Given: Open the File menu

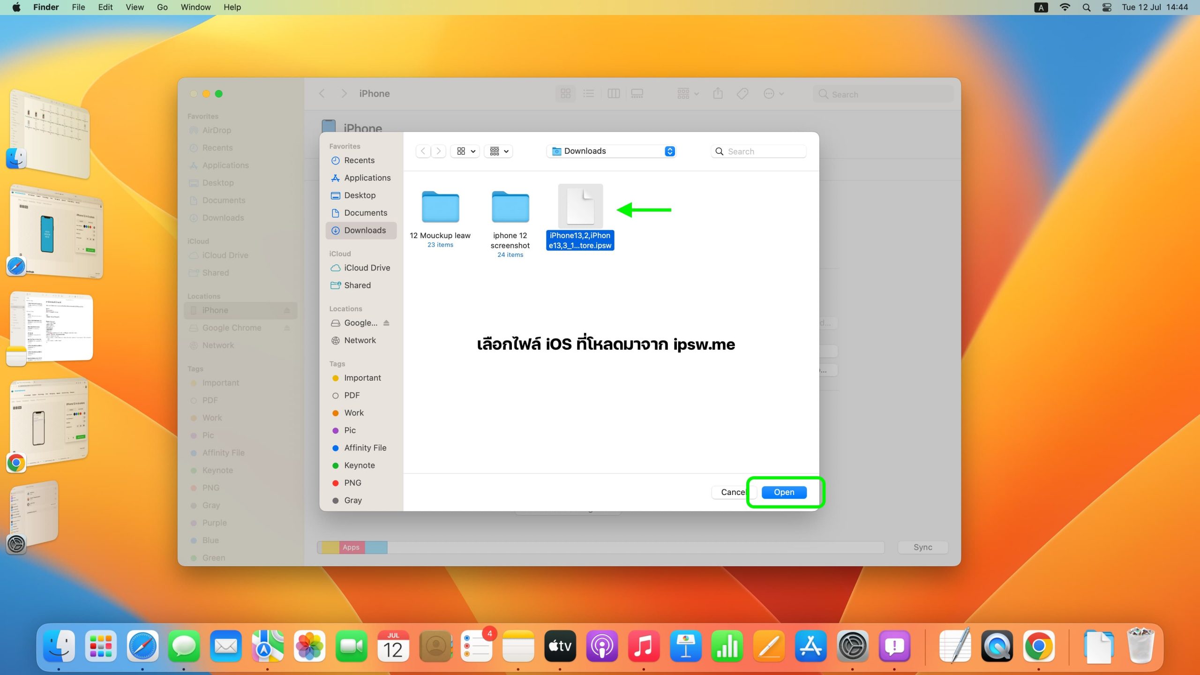Looking at the screenshot, I should tap(78, 7).
